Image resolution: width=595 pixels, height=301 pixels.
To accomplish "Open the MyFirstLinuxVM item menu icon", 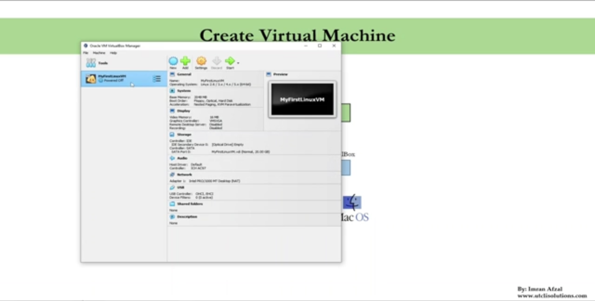I will click(x=157, y=79).
